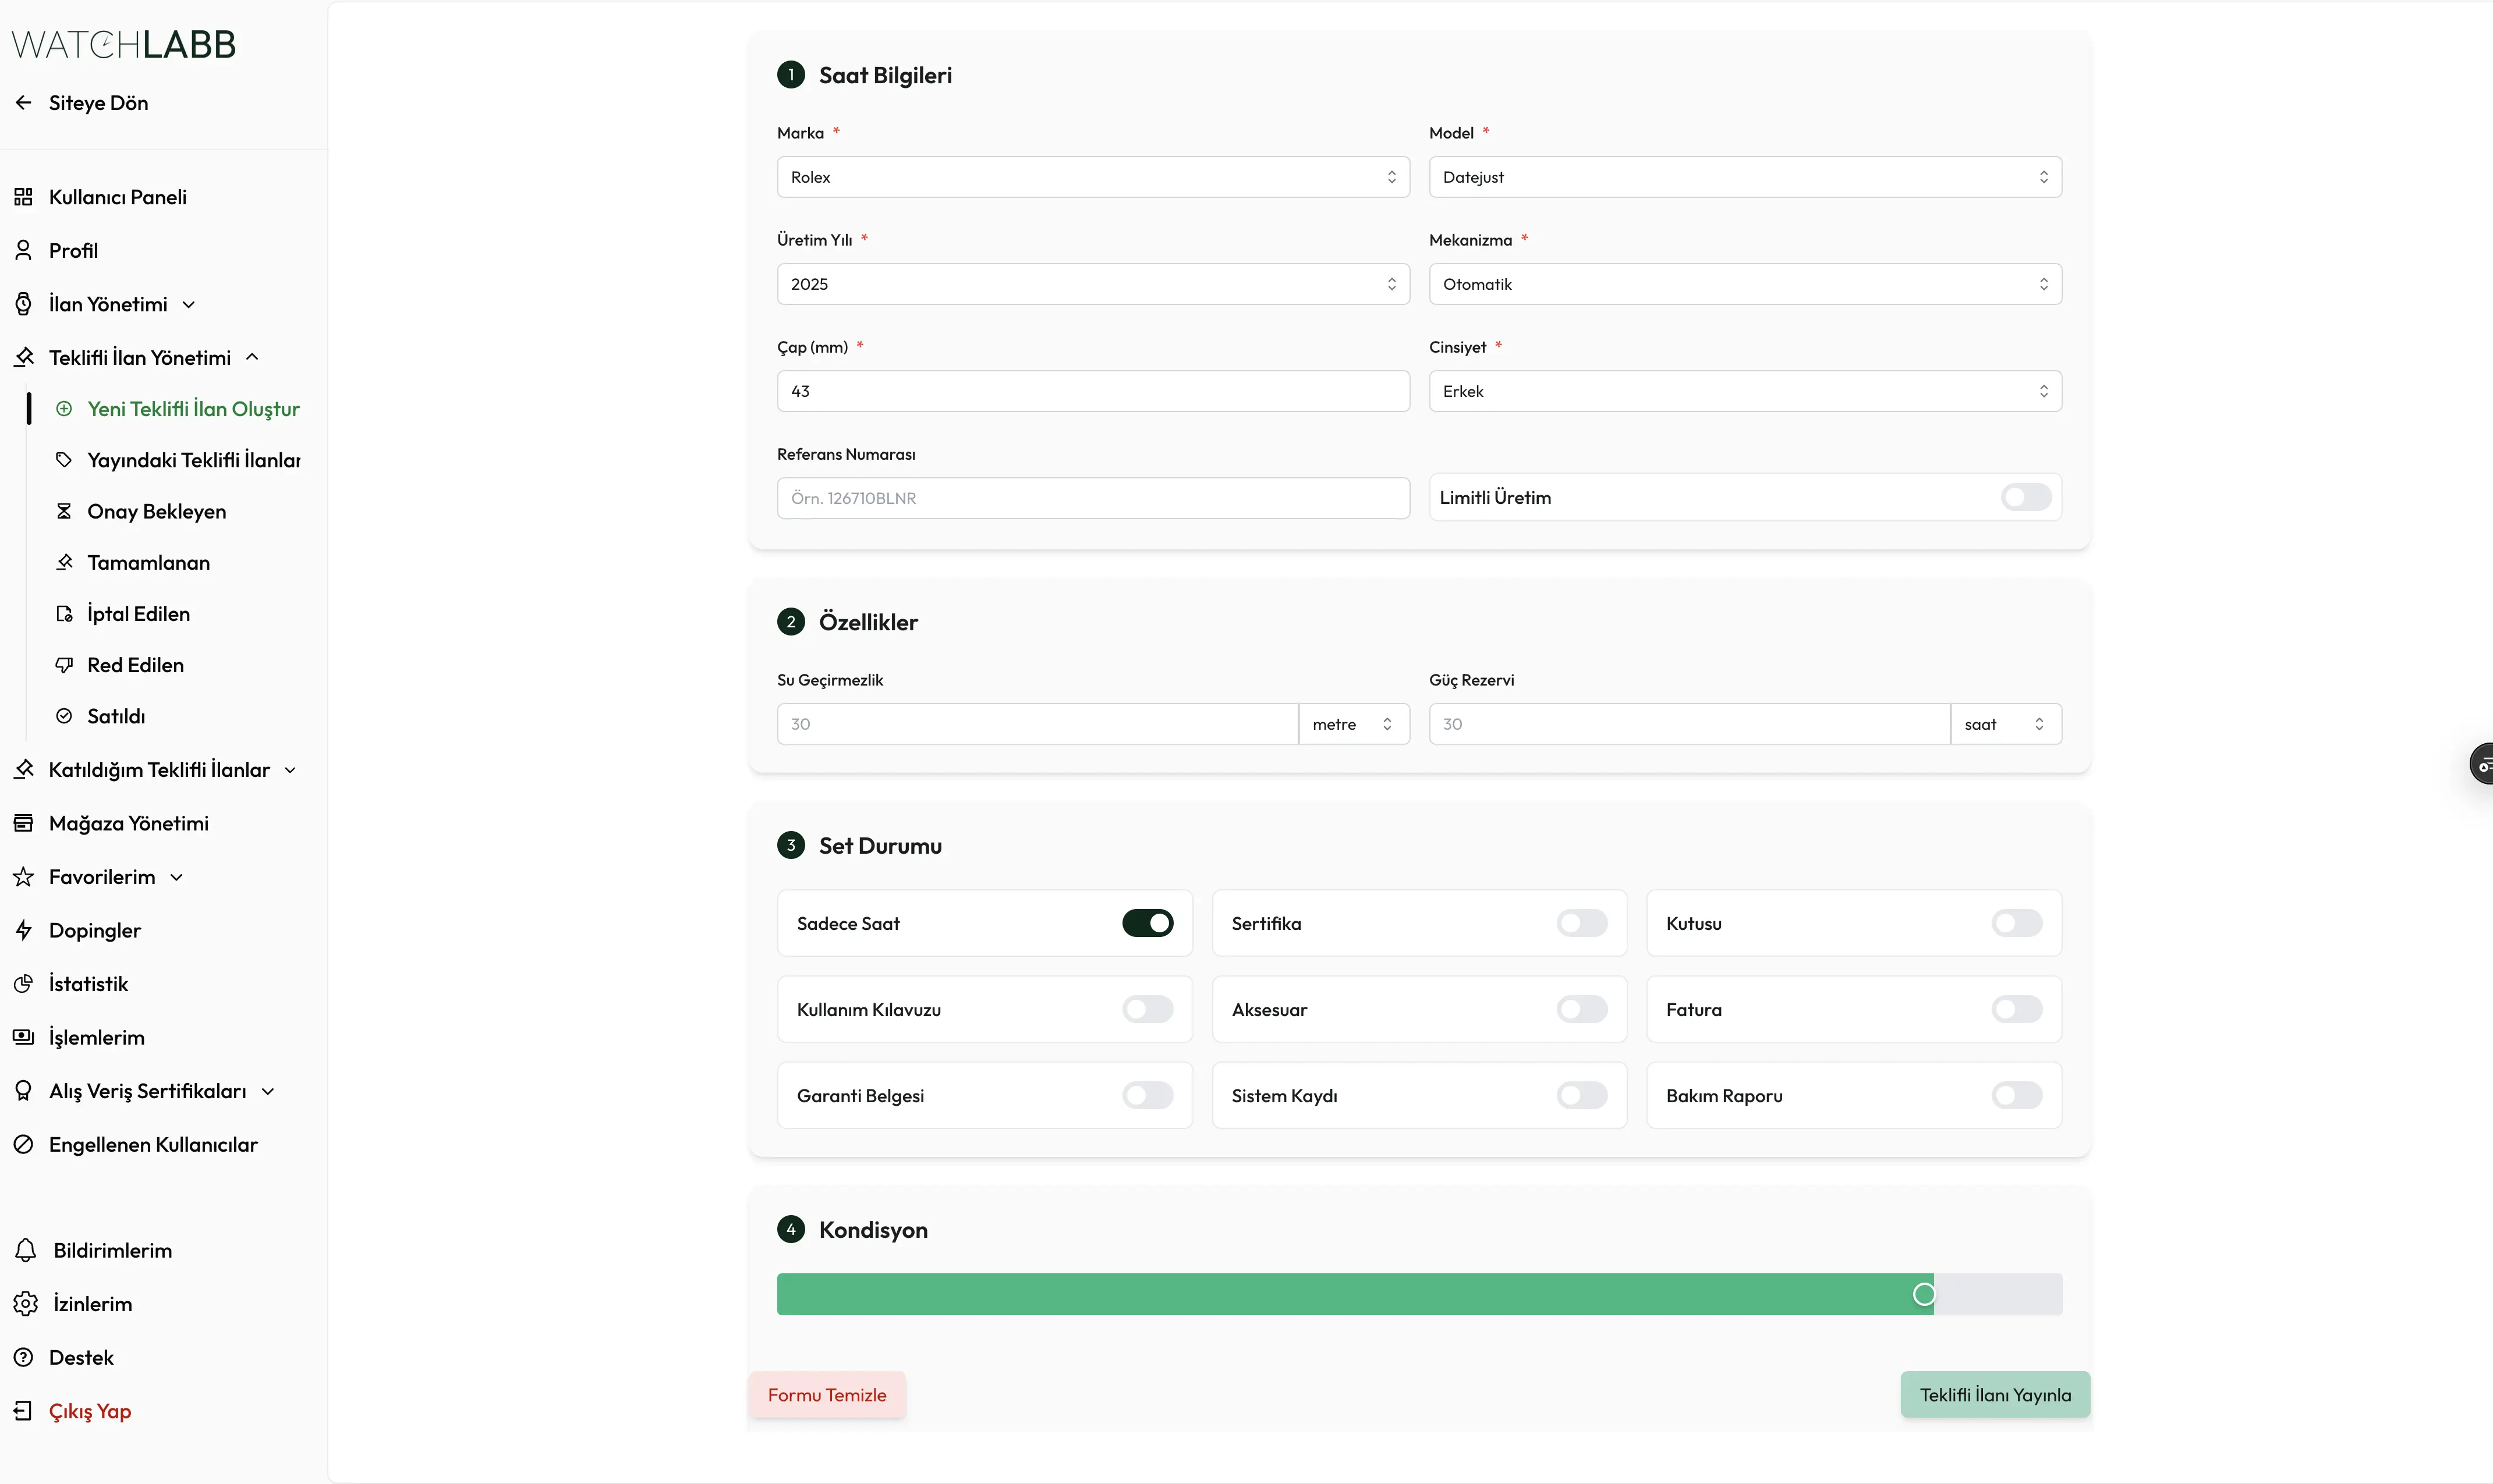Click the Kullanıcı Paneli grid icon
The height and width of the screenshot is (1484, 2493).
24,197
